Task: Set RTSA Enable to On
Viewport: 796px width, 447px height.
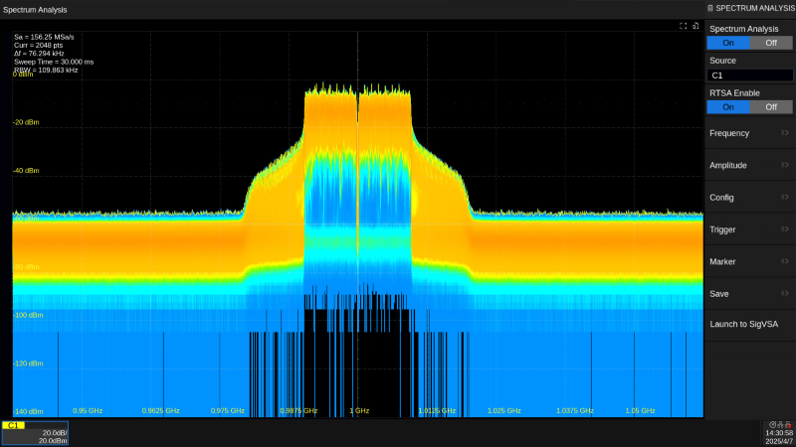Action: (728, 107)
